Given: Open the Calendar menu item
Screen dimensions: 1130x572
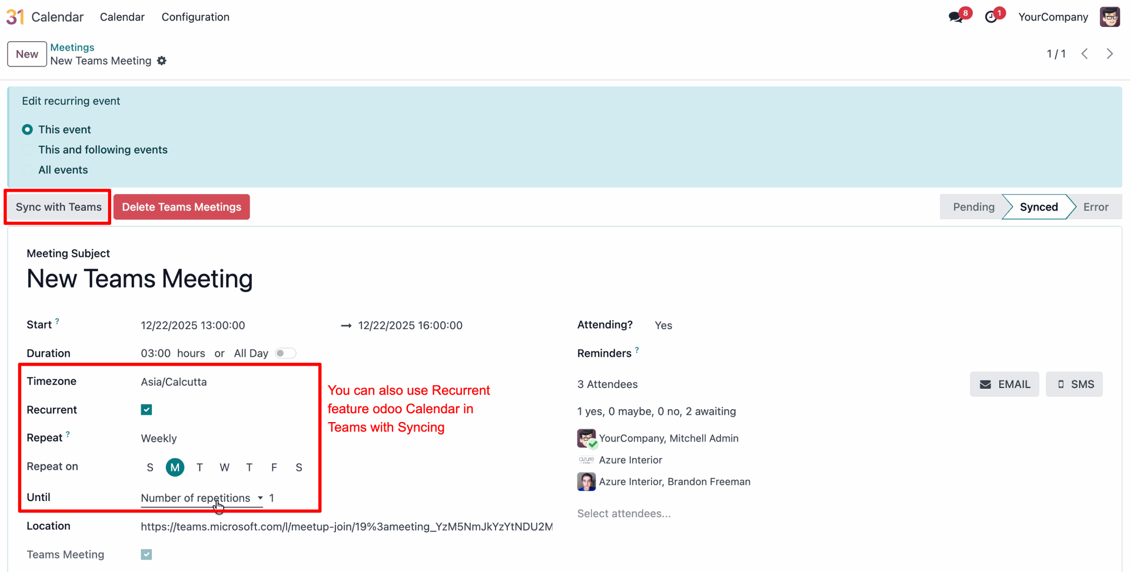Looking at the screenshot, I should pos(122,17).
